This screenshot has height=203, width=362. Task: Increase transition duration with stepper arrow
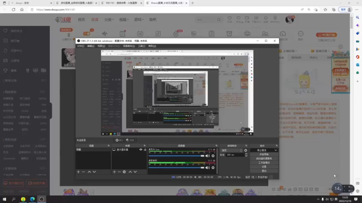[246, 154]
